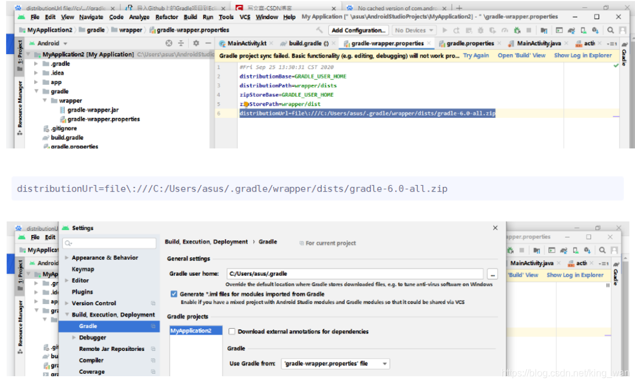
Task: Expand Version Control in Settings
Action: [x=67, y=303]
